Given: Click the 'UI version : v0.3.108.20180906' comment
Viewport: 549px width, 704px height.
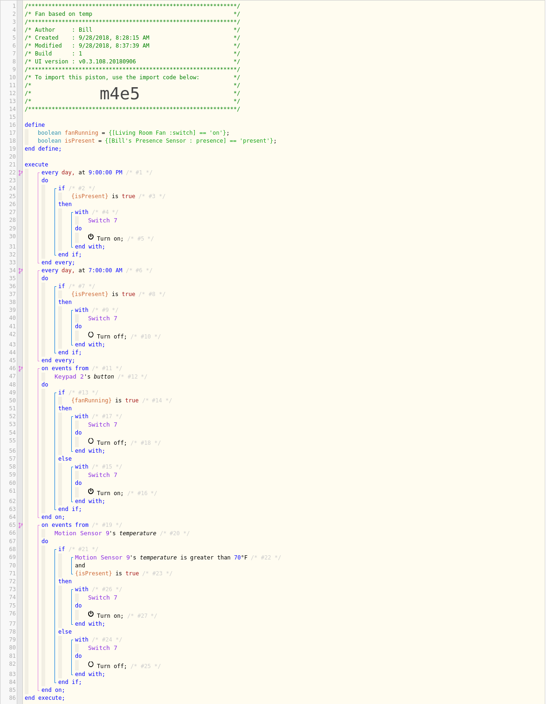Looking at the screenshot, I should tap(132, 62).
